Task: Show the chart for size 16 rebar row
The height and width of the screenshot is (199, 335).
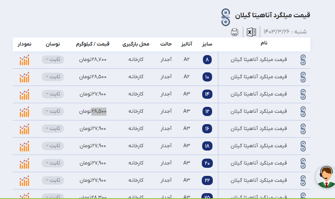Action: coord(24,129)
